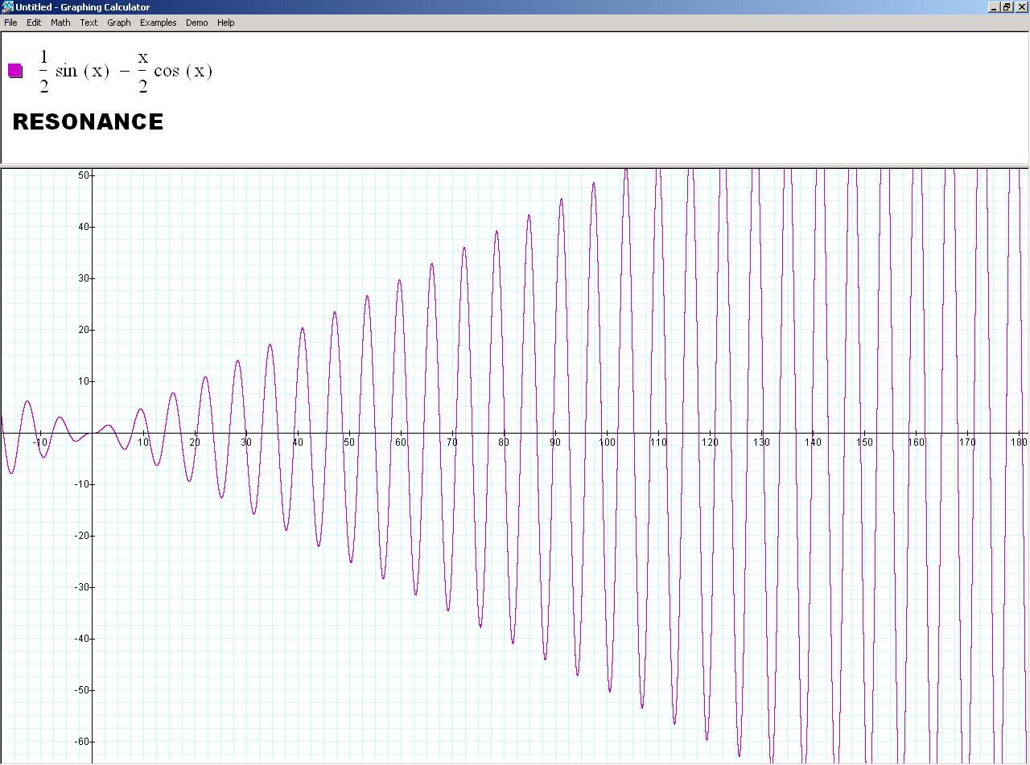
Task: Minimize the Graphing Calculator window
Action: pos(994,6)
